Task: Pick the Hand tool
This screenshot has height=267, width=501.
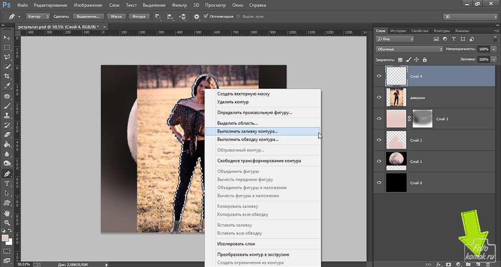Action: (7, 213)
